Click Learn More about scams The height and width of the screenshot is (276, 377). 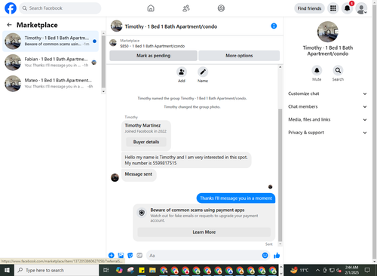[204, 232]
